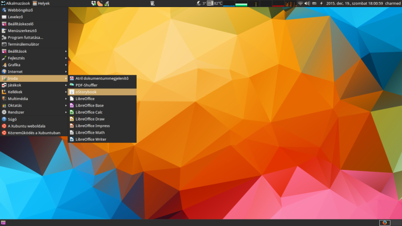Expand the Oktatás submenu
Image resolution: width=402 pixels, height=226 pixels.
point(34,105)
